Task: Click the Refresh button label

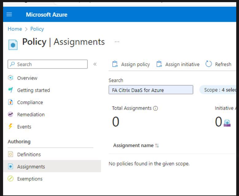Action: [223, 64]
